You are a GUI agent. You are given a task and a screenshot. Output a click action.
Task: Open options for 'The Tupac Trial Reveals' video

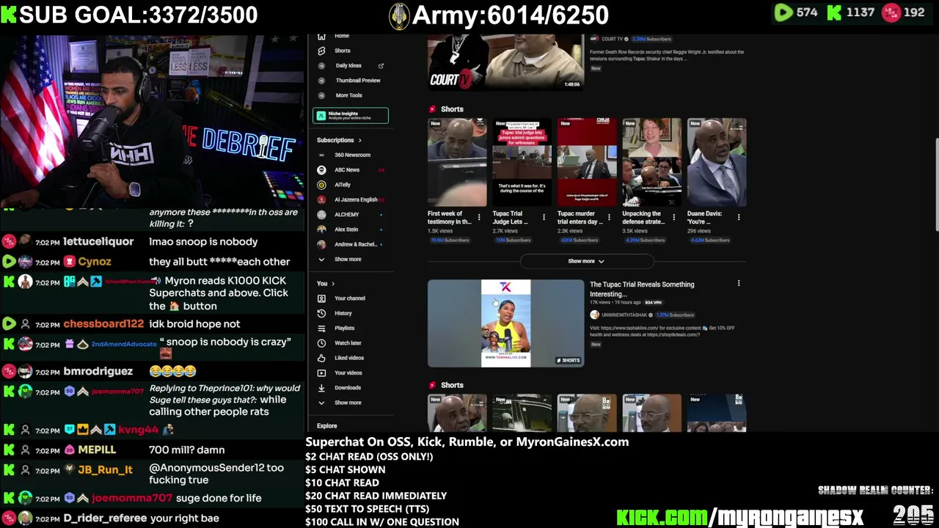[x=739, y=283]
